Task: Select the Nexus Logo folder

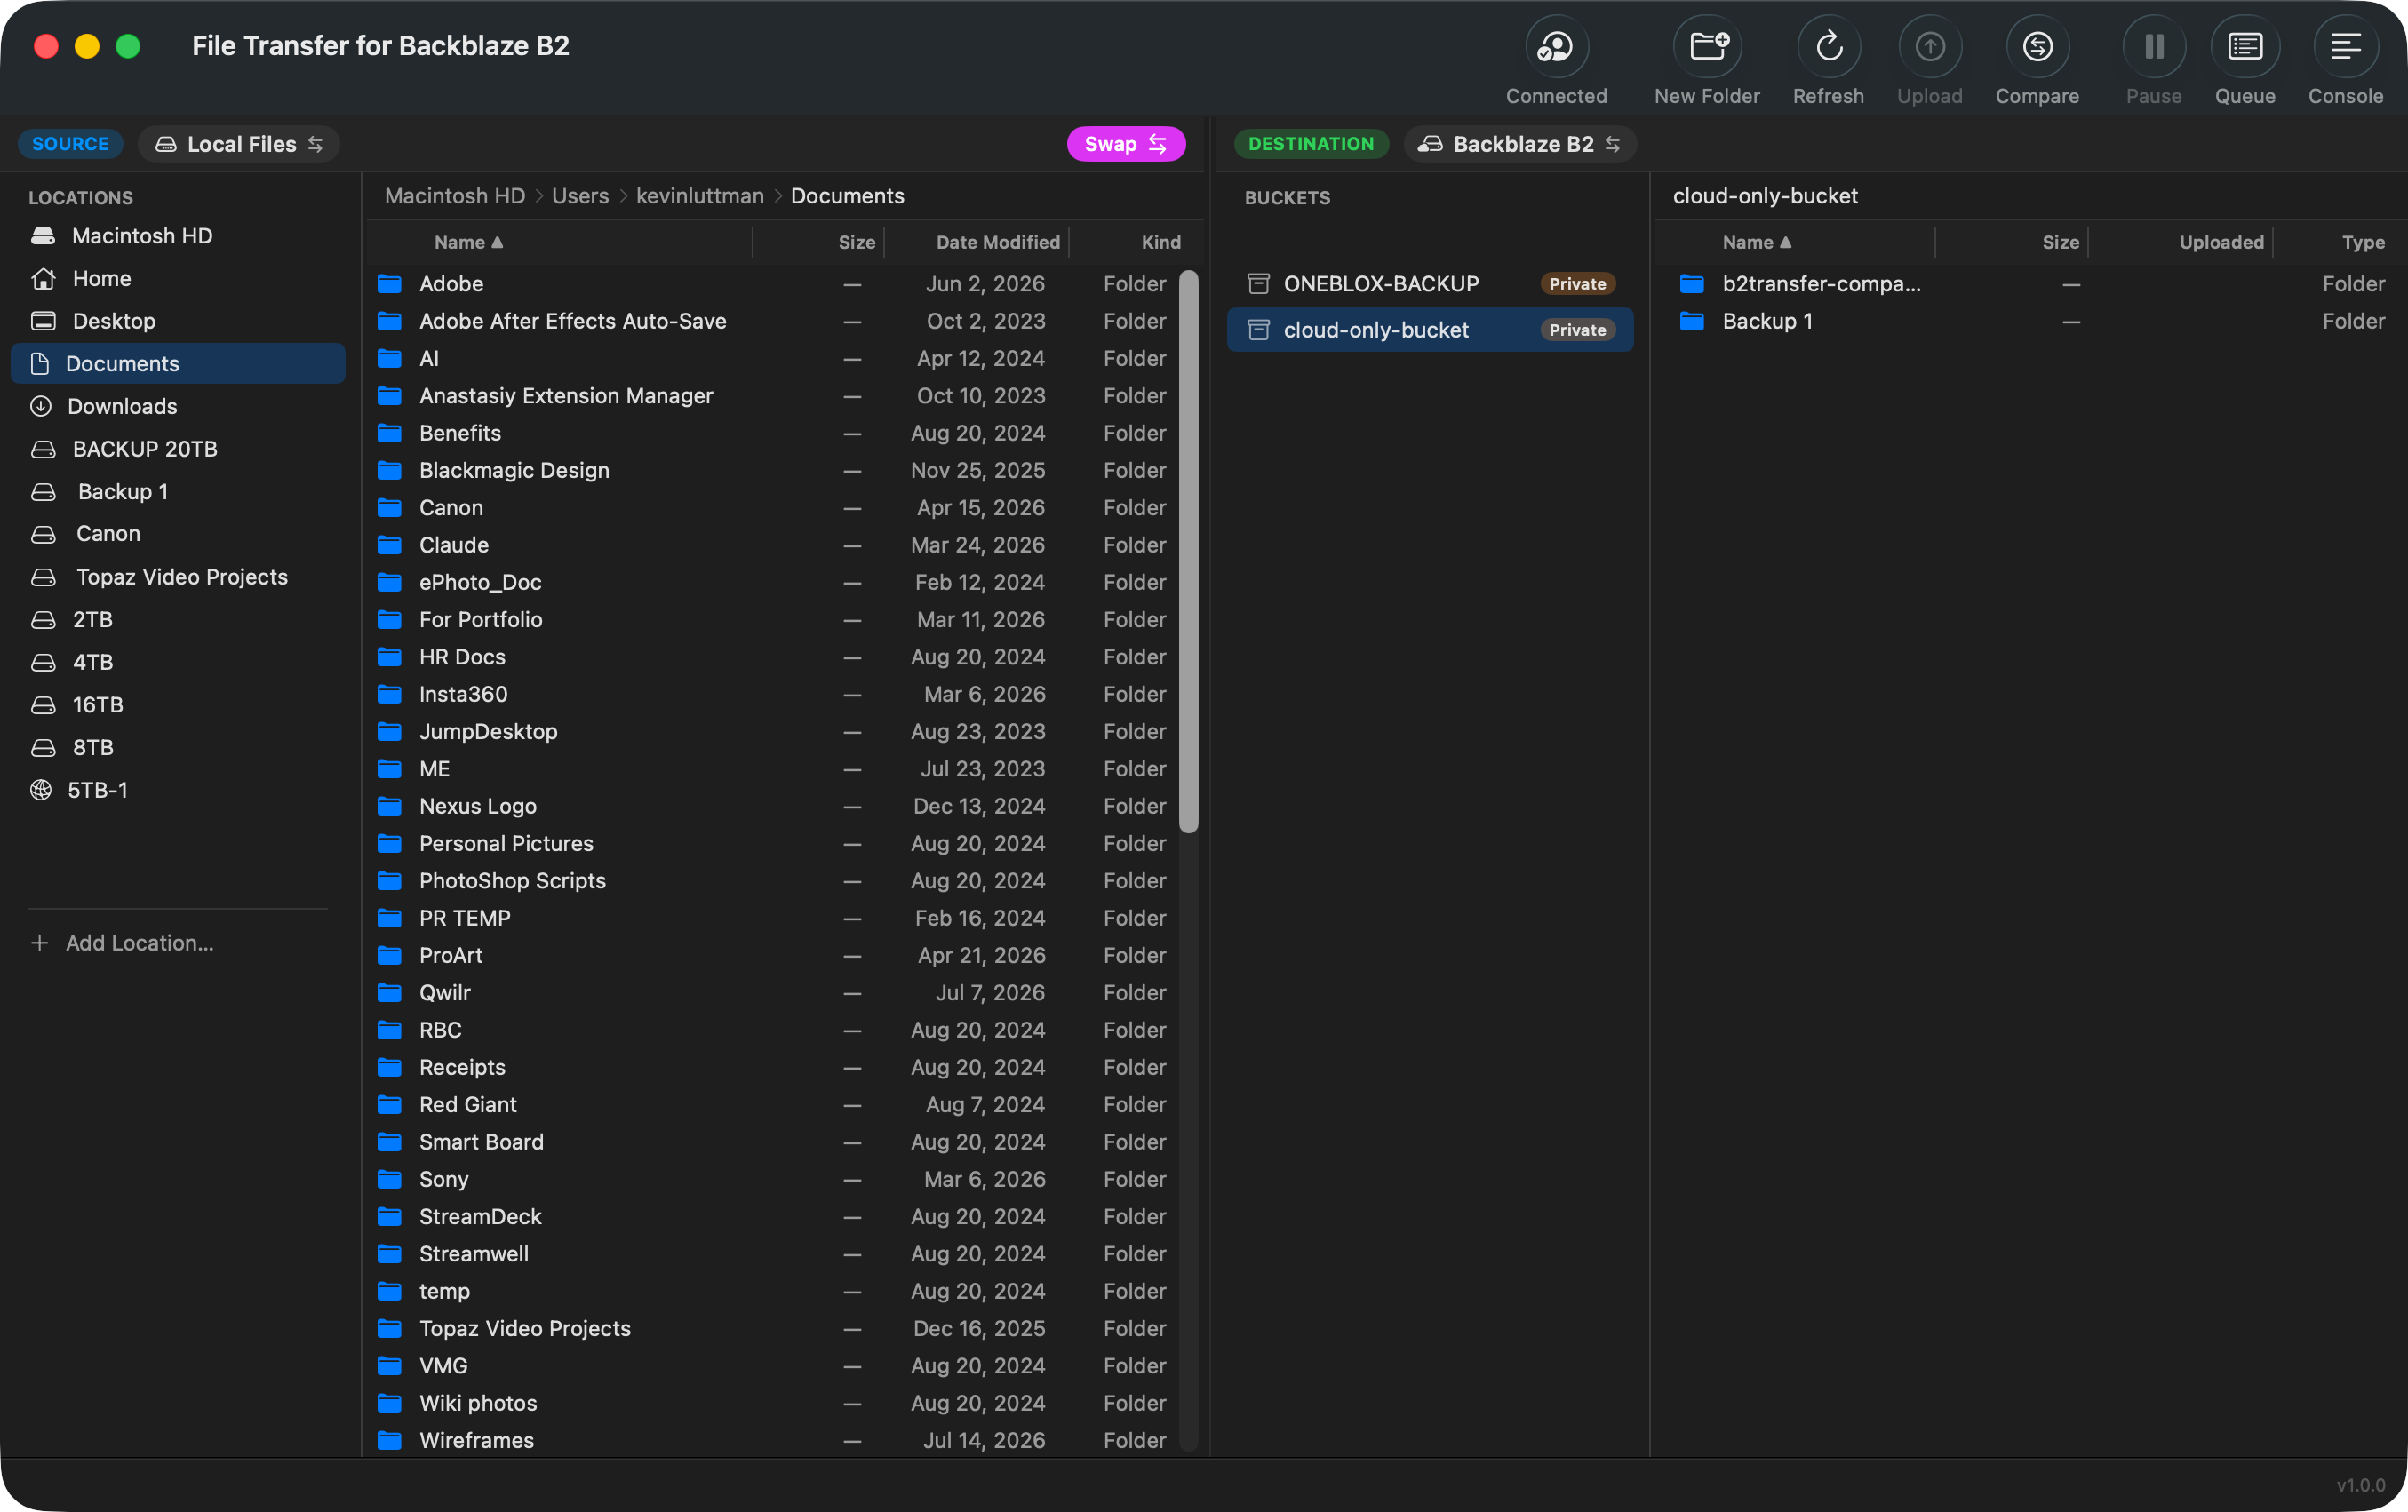Action: pos(772,807)
